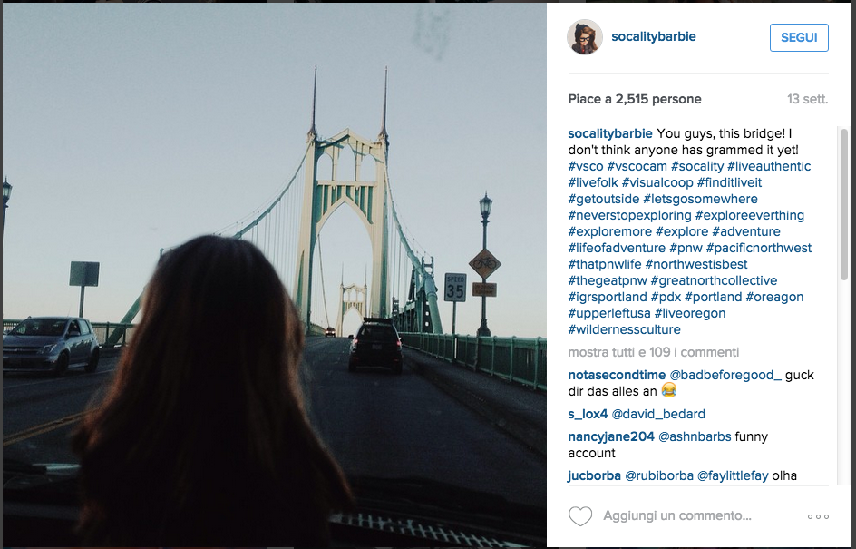
Task: Open the three-dot more options menu
Action: pos(817,516)
